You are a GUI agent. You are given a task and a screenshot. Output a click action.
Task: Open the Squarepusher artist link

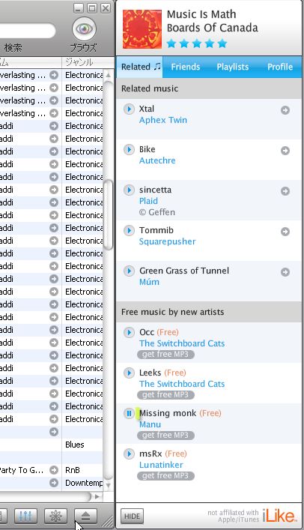coord(168,241)
